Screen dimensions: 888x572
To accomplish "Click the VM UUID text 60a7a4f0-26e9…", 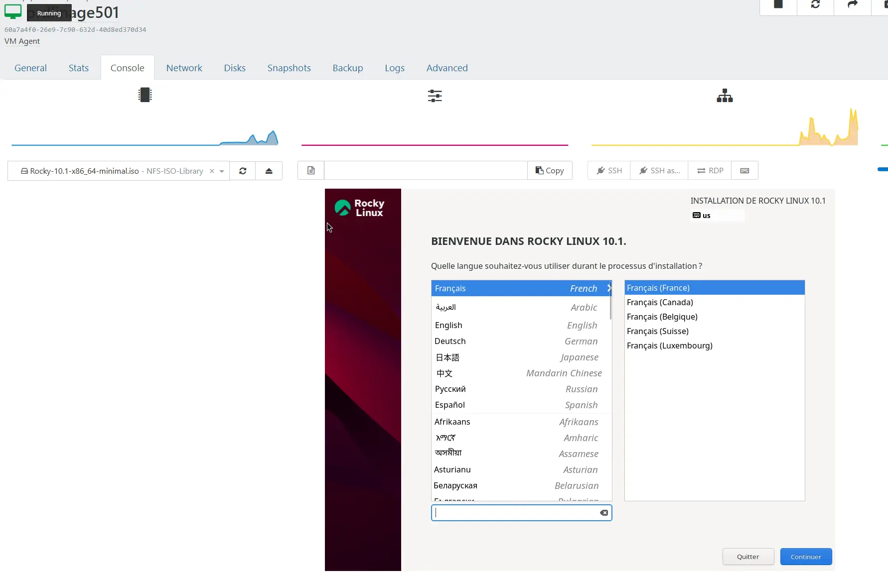I will pyautogui.click(x=75, y=30).
